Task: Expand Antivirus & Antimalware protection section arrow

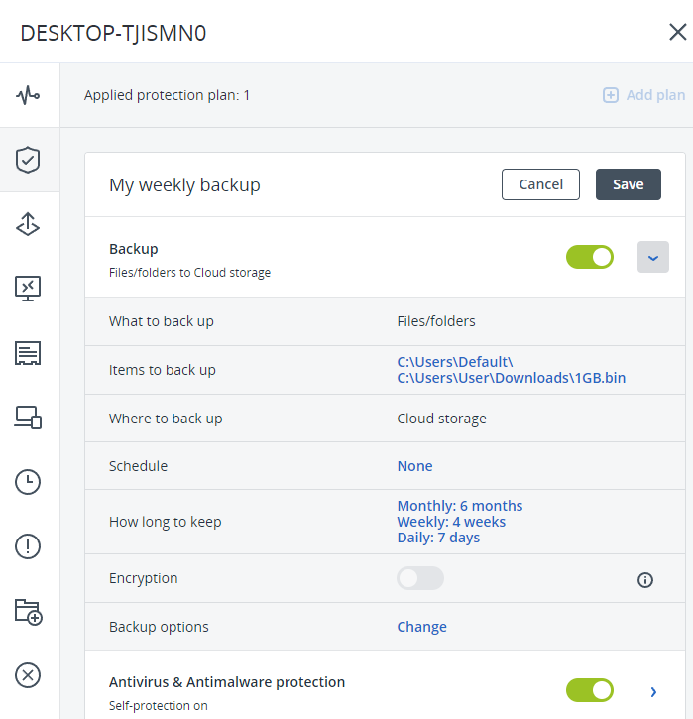Action: click(653, 691)
